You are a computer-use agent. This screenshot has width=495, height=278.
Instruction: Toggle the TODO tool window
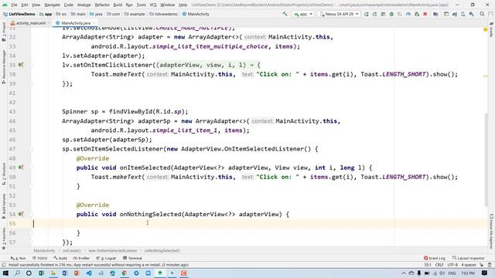click(39, 258)
